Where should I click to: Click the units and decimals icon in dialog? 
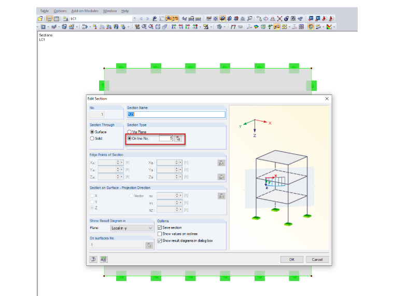point(104,259)
